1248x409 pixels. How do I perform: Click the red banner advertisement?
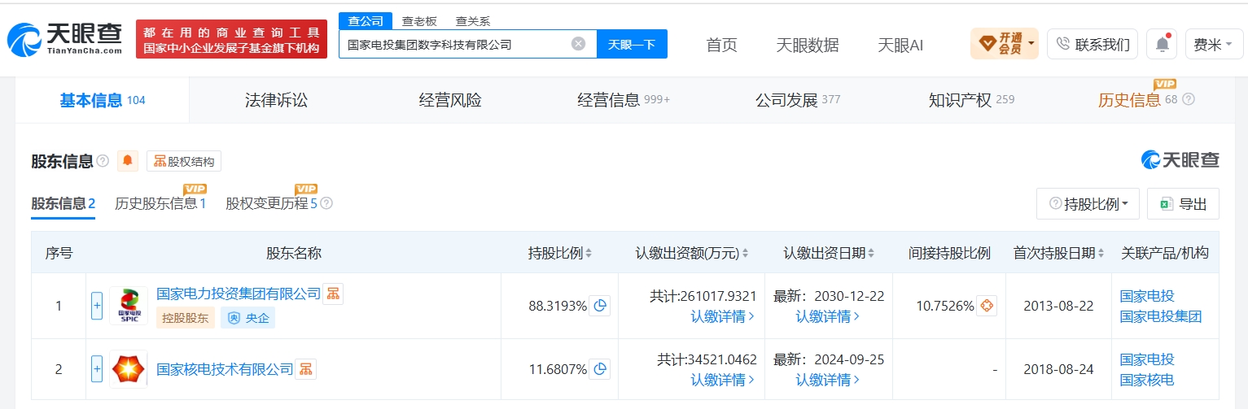231,39
